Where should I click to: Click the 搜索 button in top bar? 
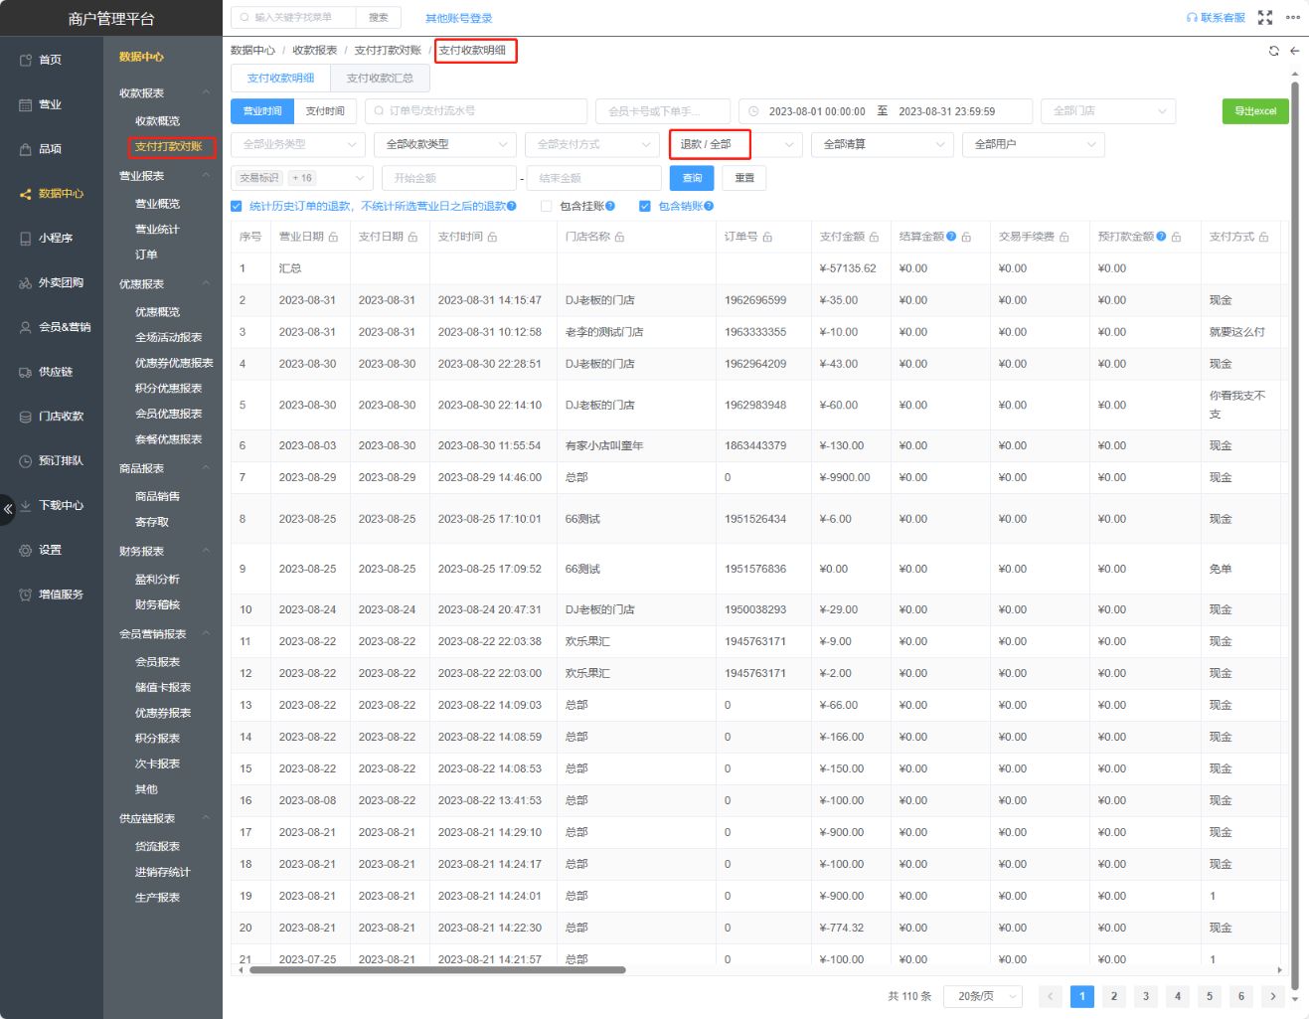379,17
